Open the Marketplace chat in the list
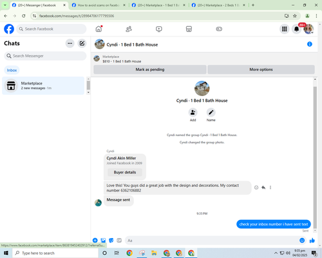The width and height of the screenshot is (322, 258). point(43,86)
